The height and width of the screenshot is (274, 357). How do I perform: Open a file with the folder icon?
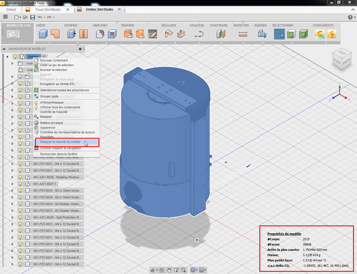[x=25, y=17]
